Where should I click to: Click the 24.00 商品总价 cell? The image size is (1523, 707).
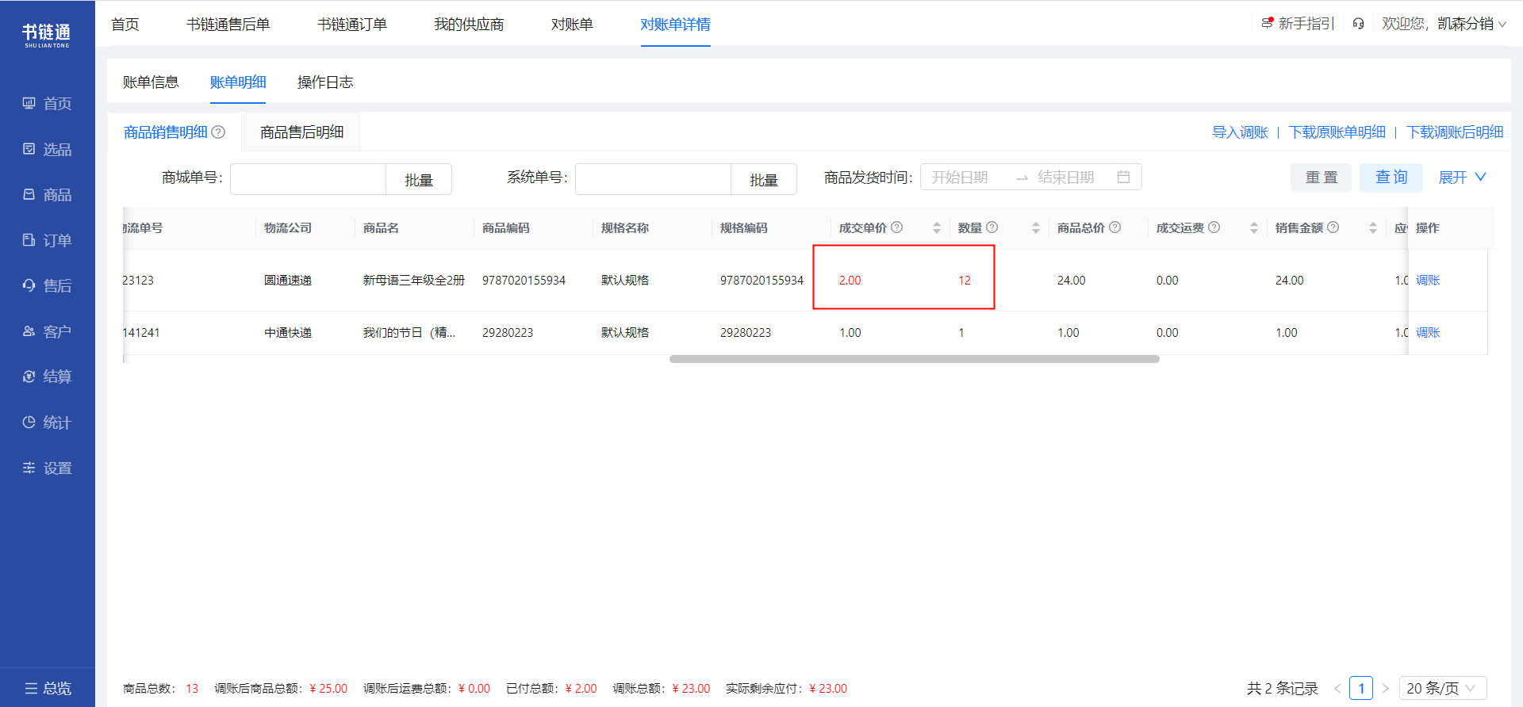click(x=1072, y=281)
